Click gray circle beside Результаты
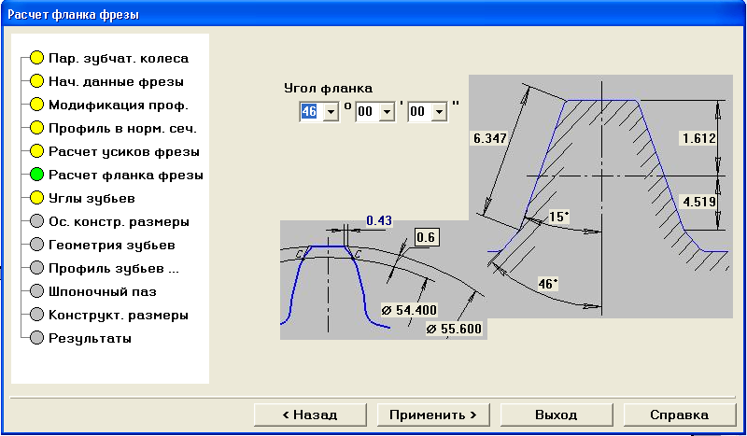747x436 pixels. click(36, 338)
